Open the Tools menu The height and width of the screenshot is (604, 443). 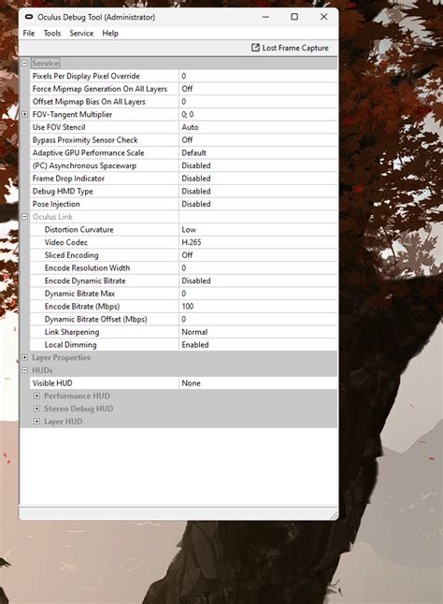52,33
